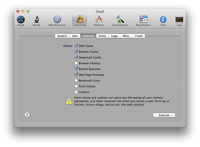Open the Utilities section

(x=99, y=21)
